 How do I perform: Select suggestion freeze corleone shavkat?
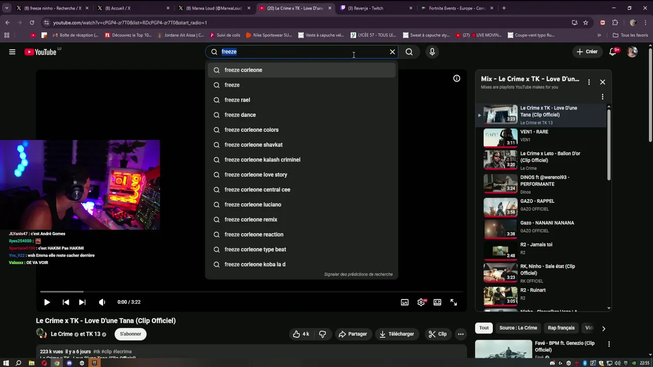pyautogui.click(x=302, y=145)
